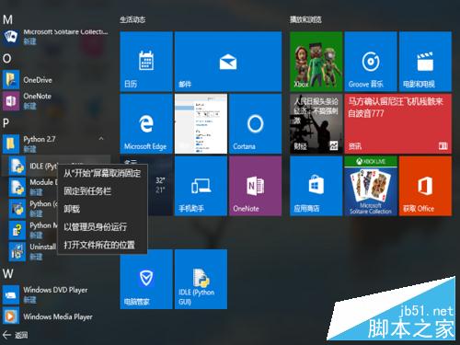Collapse the Python 2.7 folder chevron
The image size is (460, 345).
101,139
